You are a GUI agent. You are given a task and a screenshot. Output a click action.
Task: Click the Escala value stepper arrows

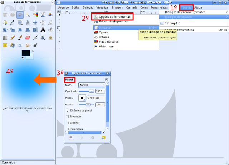(x=104, y=105)
